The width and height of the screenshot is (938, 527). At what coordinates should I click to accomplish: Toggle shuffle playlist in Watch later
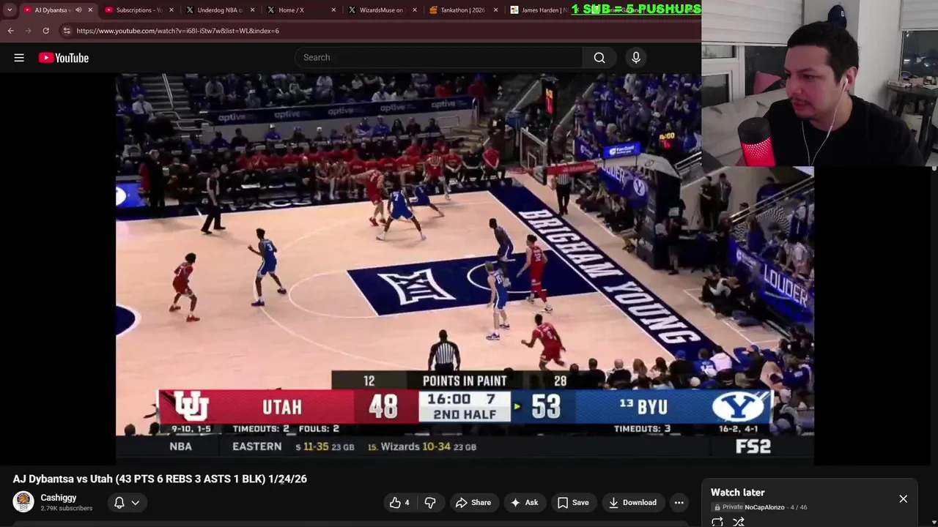pos(739,522)
